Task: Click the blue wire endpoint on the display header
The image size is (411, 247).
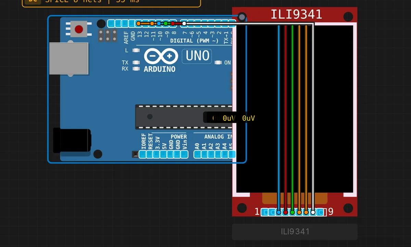Action: [x=279, y=212]
